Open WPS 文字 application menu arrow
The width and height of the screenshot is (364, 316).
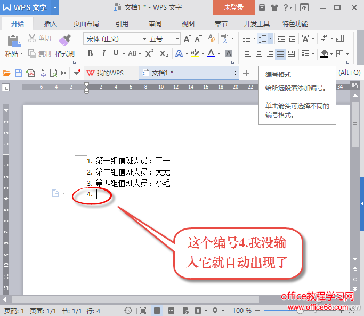(55, 7)
